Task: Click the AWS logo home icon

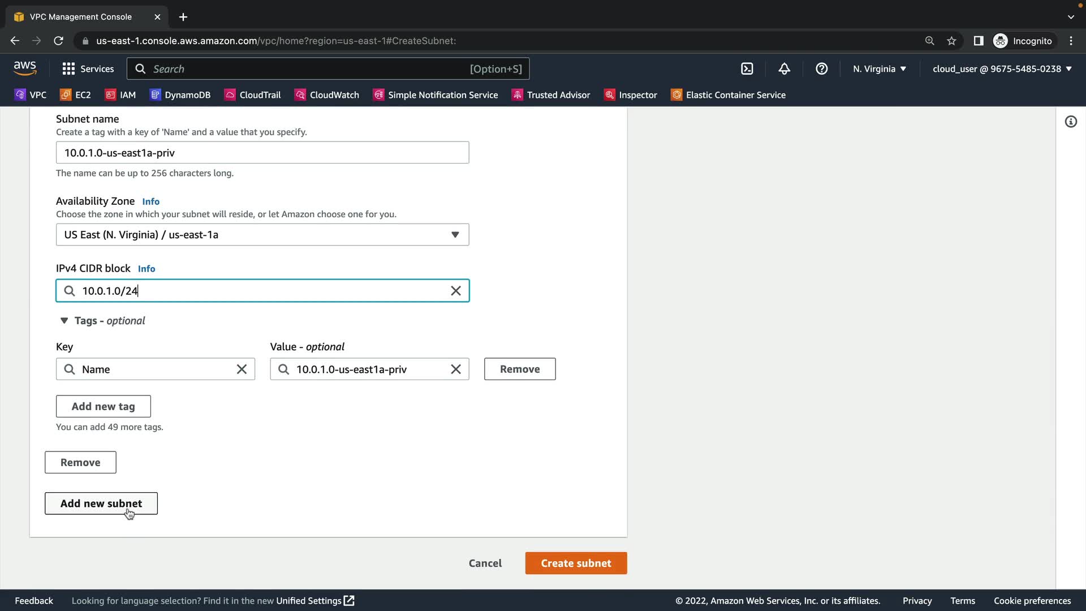Action: click(25, 68)
